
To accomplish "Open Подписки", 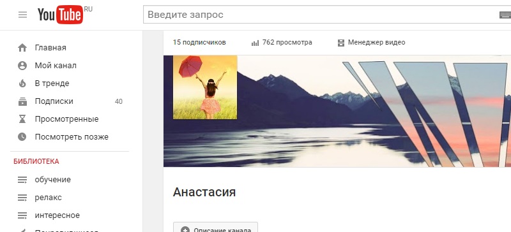I will tap(54, 101).
